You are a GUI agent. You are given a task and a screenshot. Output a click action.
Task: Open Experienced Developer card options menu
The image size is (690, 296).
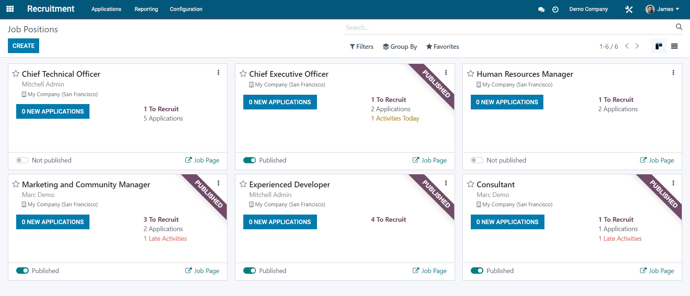(x=446, y=183)
